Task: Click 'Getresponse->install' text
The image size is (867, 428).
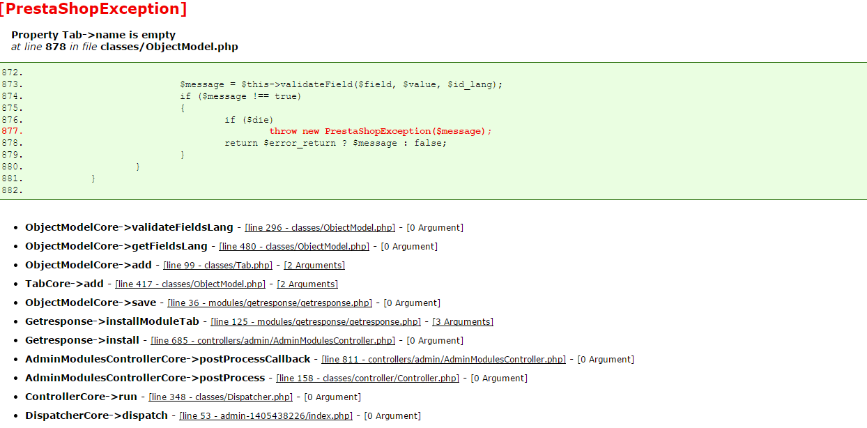Action: click(x=82, y=340)
